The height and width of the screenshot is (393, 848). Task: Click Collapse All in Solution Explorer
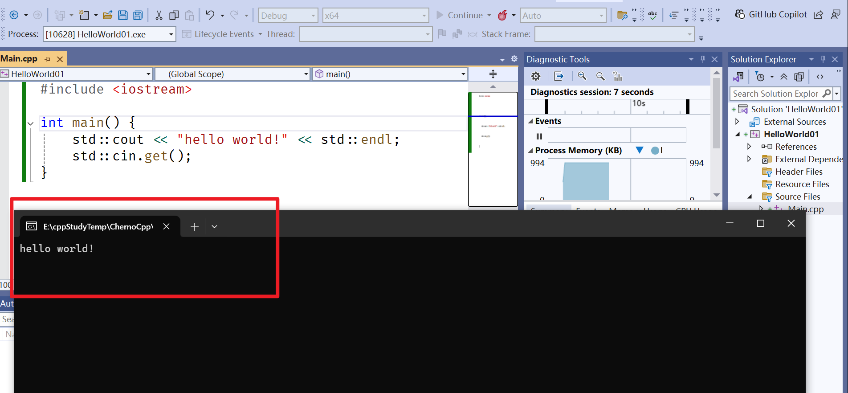coord(784,77)
